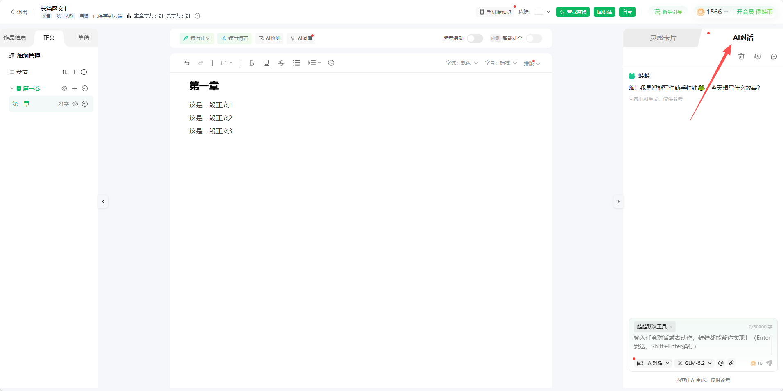This screenshot has width=783, height=391.
Task: Add a new chapter next to 章节
Action: 75,72
